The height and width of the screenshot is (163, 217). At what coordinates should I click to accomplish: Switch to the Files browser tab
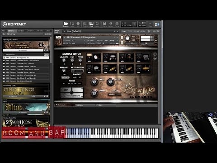click(4, 31)
